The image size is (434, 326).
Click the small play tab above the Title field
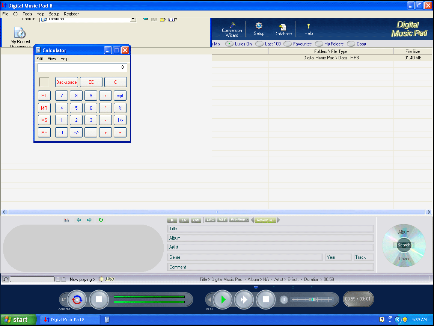pos(172,220)
